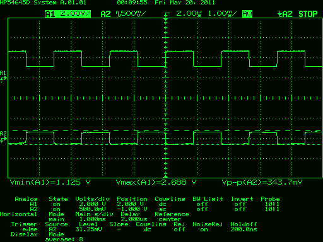Click the A2 500mV/ channel indicator
This screenshot has width=323, height=242.
123,14
